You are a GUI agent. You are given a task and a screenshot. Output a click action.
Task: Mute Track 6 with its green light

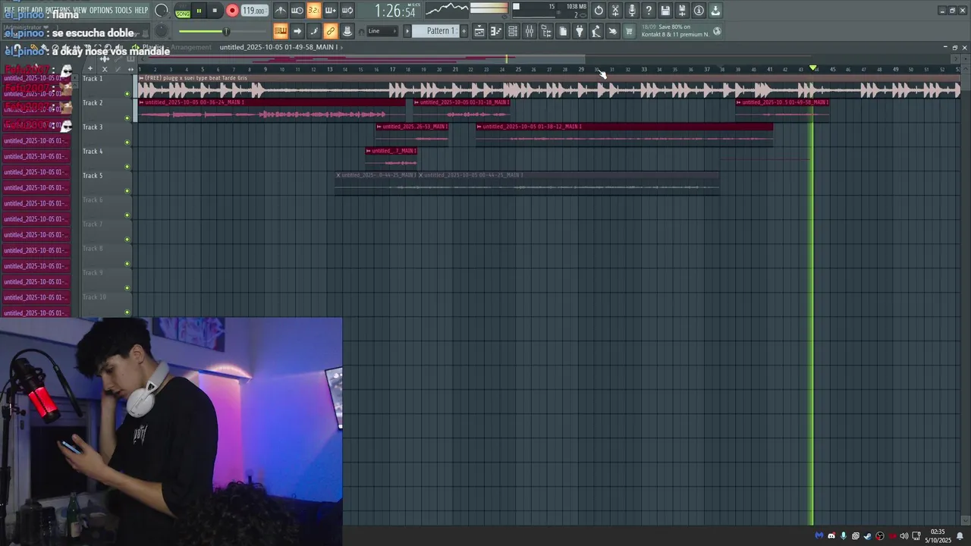(x=127, y=215)
